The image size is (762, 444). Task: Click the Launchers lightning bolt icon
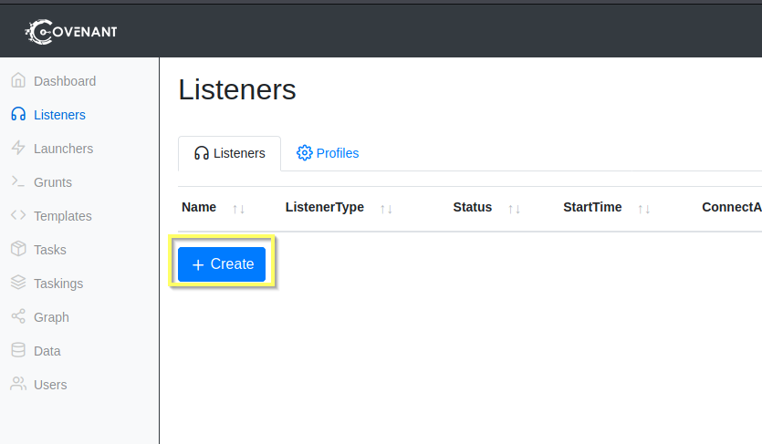pyautogui.click(x=18, y=149)
